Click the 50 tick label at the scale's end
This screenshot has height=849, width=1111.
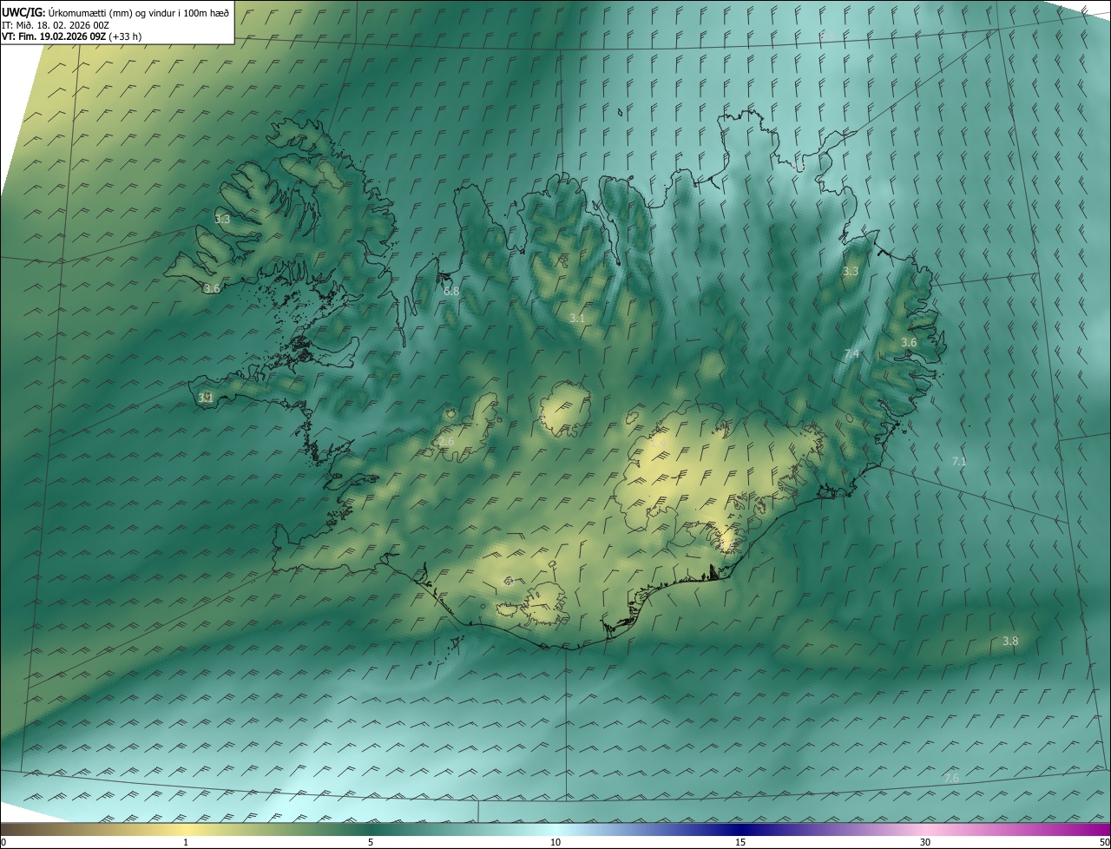click(x=1104, y=842)
